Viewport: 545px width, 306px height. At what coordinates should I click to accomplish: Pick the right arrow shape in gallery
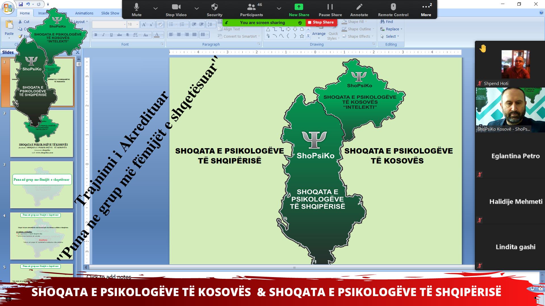(288, 29)
